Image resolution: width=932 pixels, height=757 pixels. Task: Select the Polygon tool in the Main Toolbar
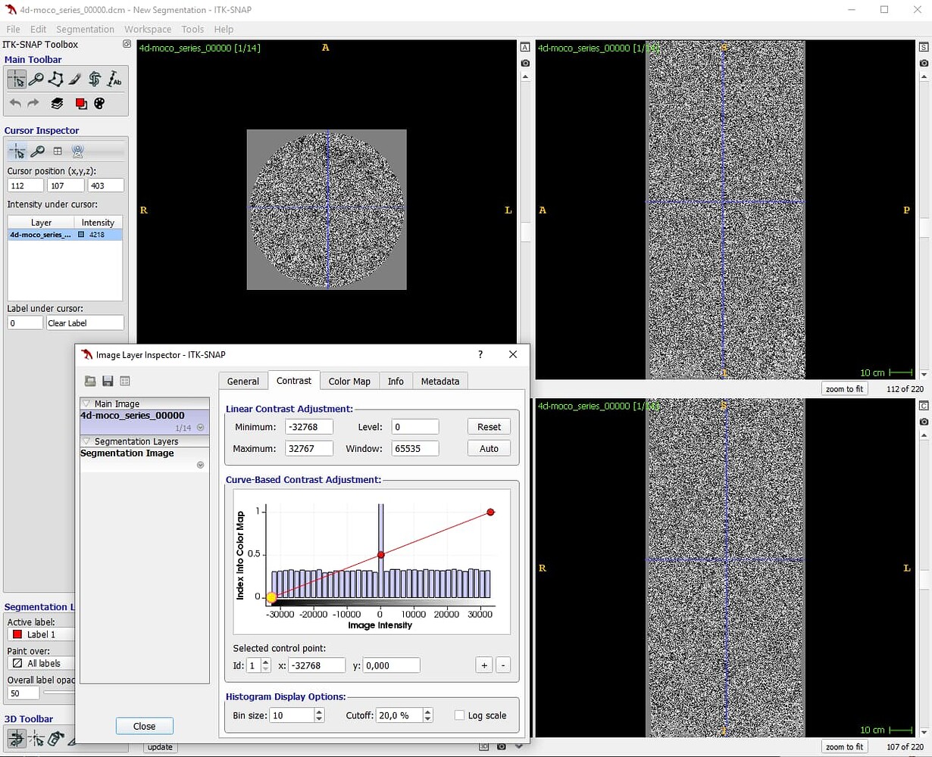click(56, 79)
